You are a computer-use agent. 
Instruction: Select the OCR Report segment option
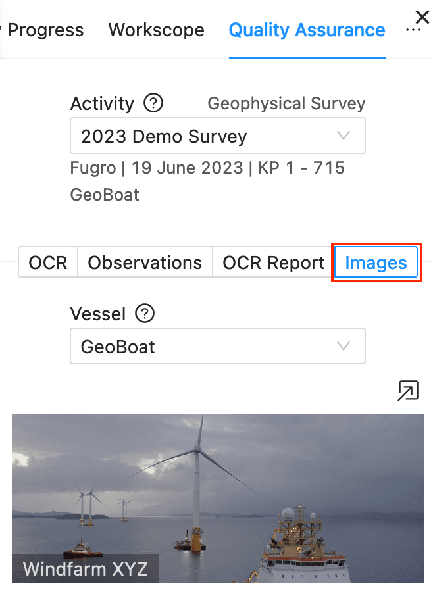[273, 262]
